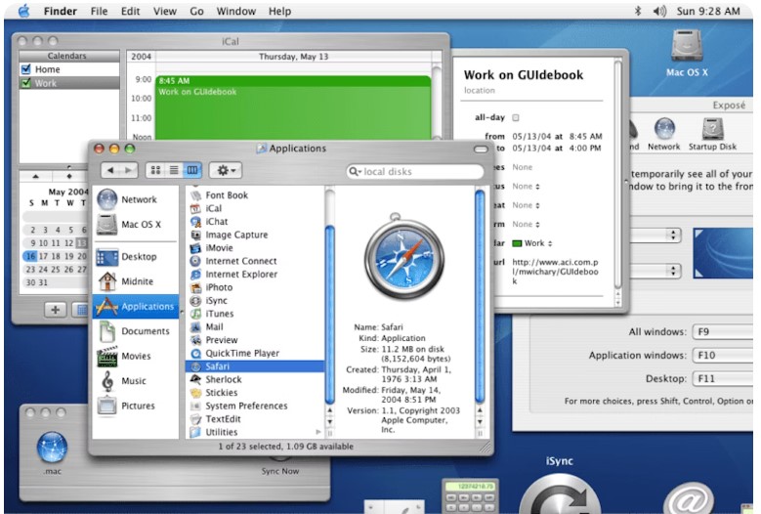Open Network pane in System Preferences toolbar
The image size is (761, 514).
664,134
